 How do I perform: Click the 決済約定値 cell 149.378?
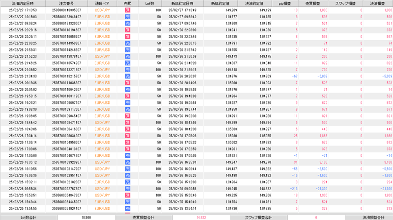tap(265, 162)
